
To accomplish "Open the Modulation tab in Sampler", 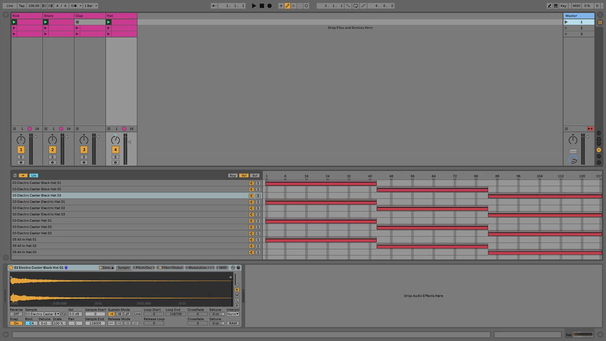I will [201, 268].
